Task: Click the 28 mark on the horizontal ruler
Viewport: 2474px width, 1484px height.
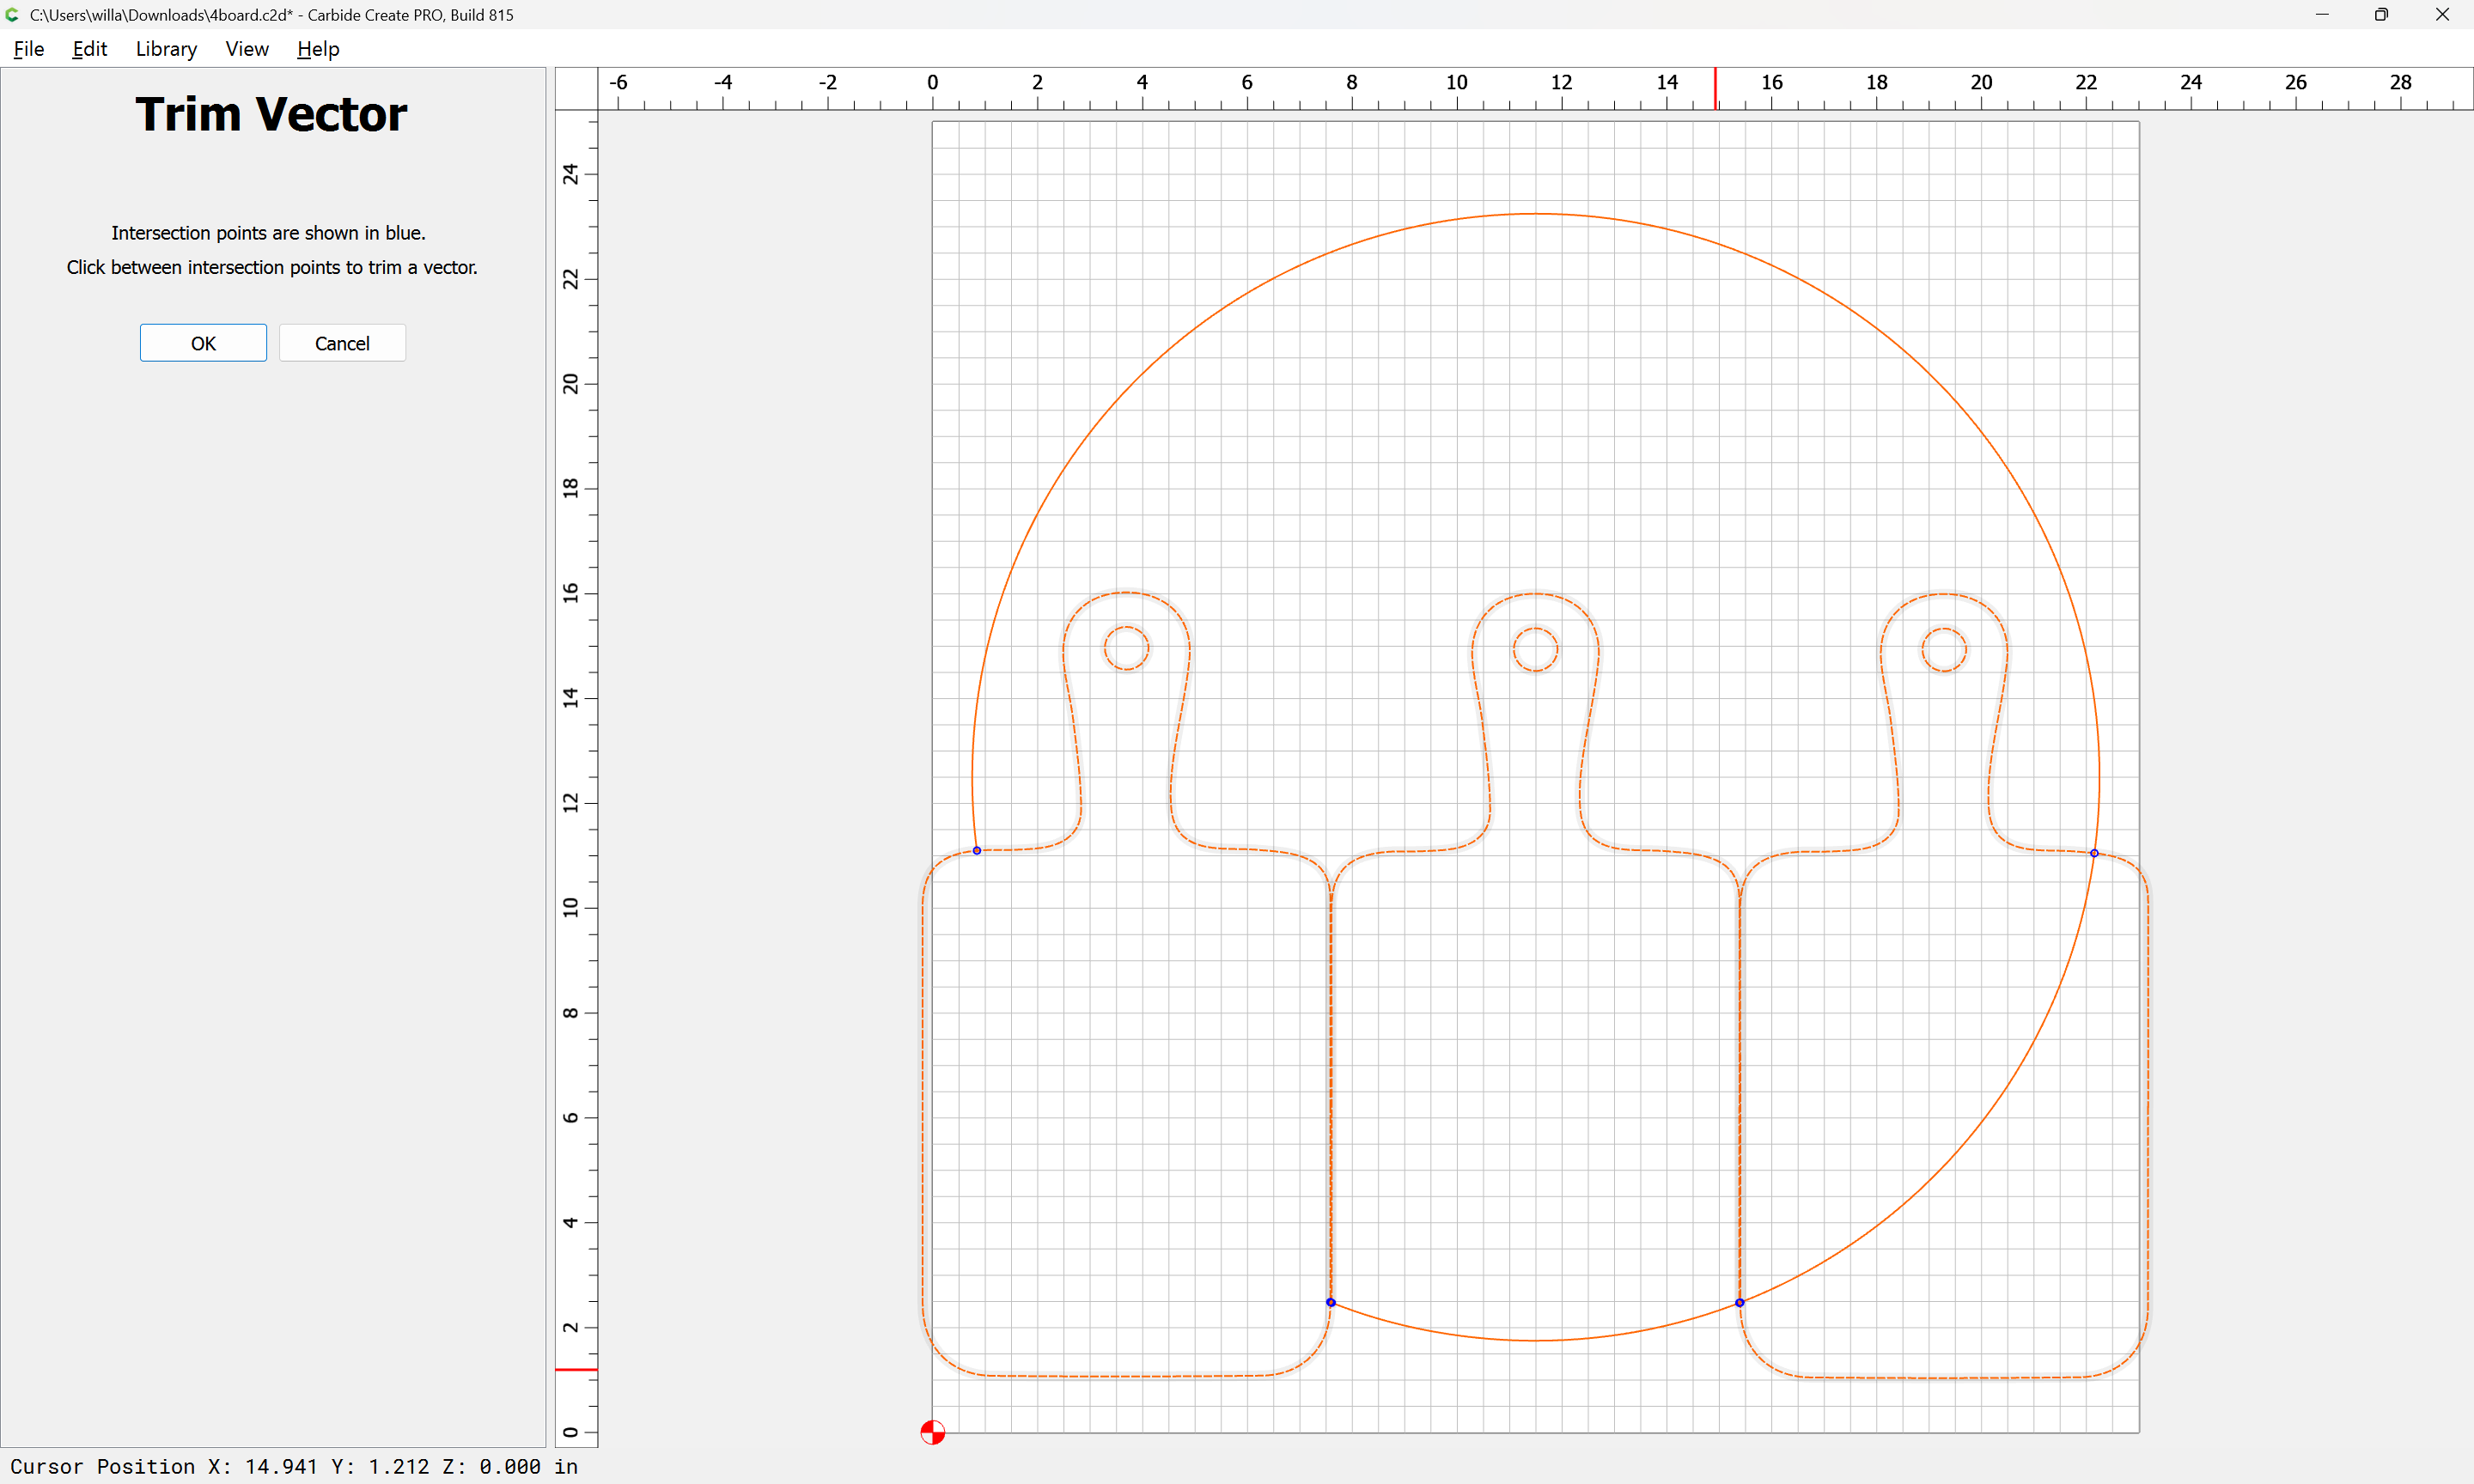Action: coord(2400,82)
